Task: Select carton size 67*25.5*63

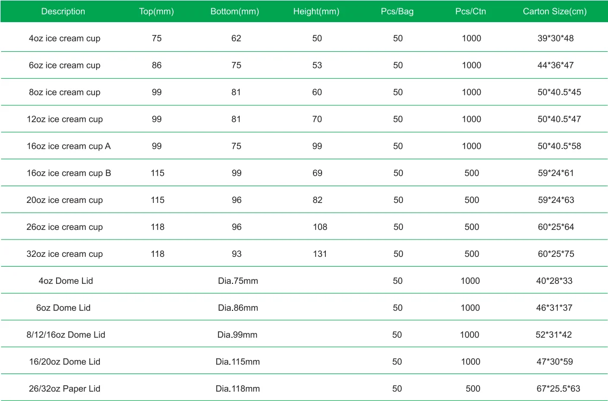Action: pyautogui.click(x=558, y=389)
